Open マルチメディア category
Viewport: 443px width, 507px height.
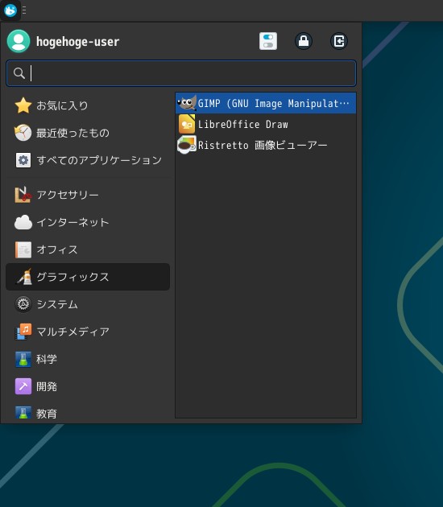[88, 332]
